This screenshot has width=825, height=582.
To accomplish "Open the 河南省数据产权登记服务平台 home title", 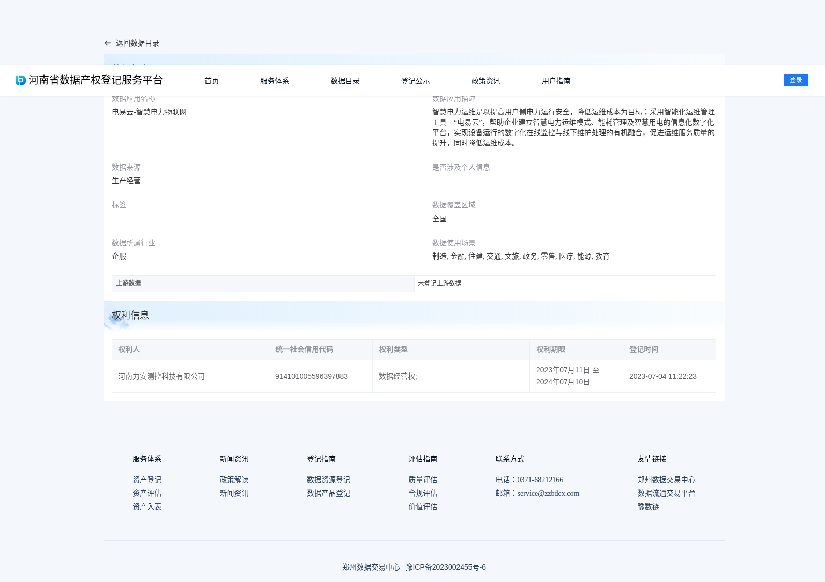I will coord(96,80).
